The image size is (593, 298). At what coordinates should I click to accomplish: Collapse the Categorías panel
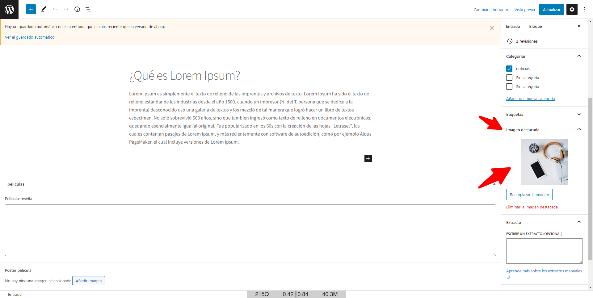coord(579,56)
